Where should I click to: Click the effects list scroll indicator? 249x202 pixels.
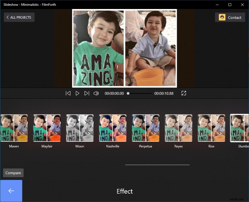157,165
